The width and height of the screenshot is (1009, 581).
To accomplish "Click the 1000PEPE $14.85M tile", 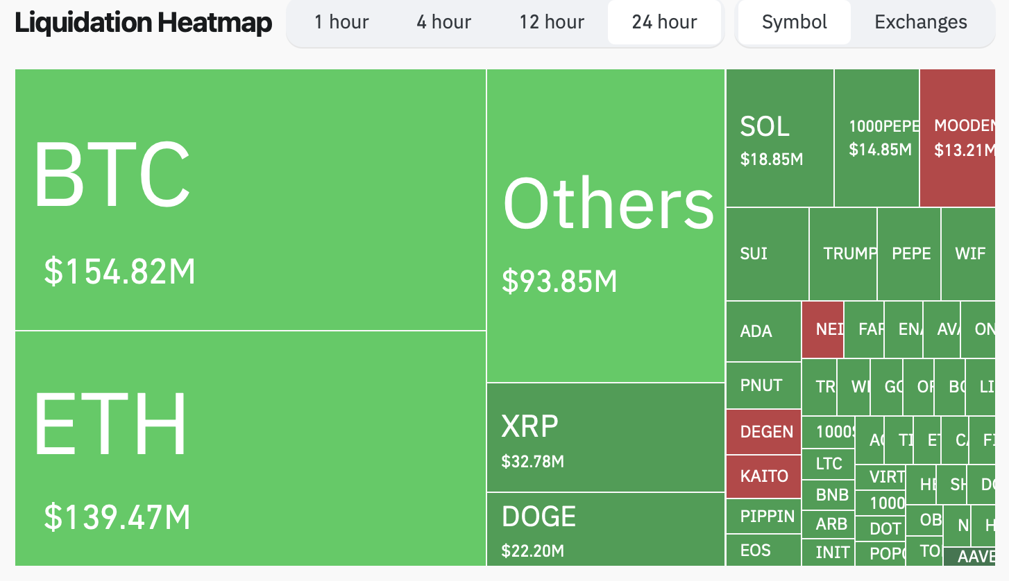I will (x=876, y=138).
